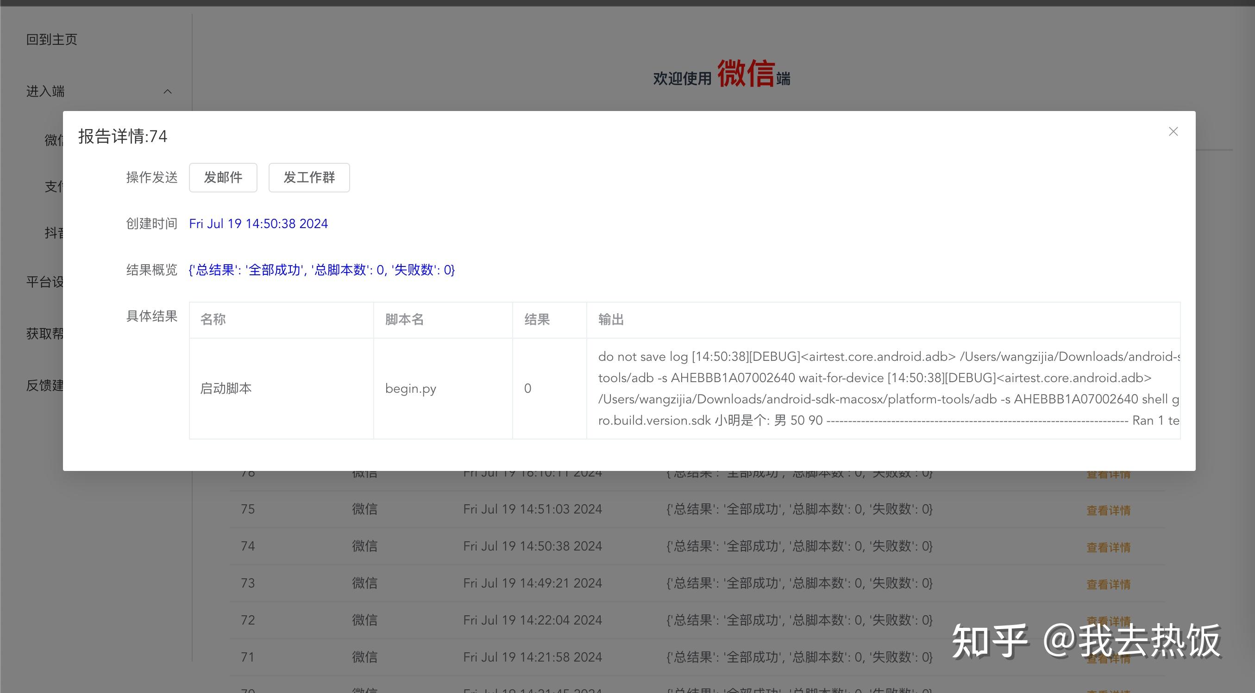This screenshot has width=1255, height=693.
Task: Close the report details dialog
Action: pos(1173,132)
